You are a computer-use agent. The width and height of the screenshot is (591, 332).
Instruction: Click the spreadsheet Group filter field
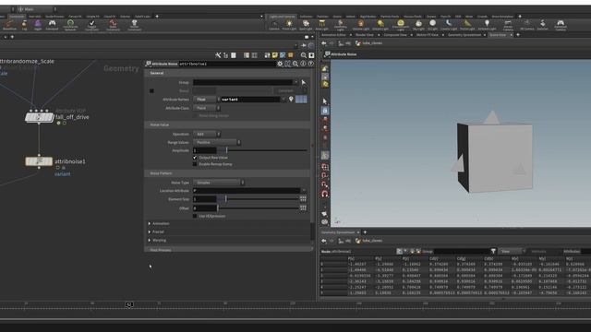[x=462, y=252]
